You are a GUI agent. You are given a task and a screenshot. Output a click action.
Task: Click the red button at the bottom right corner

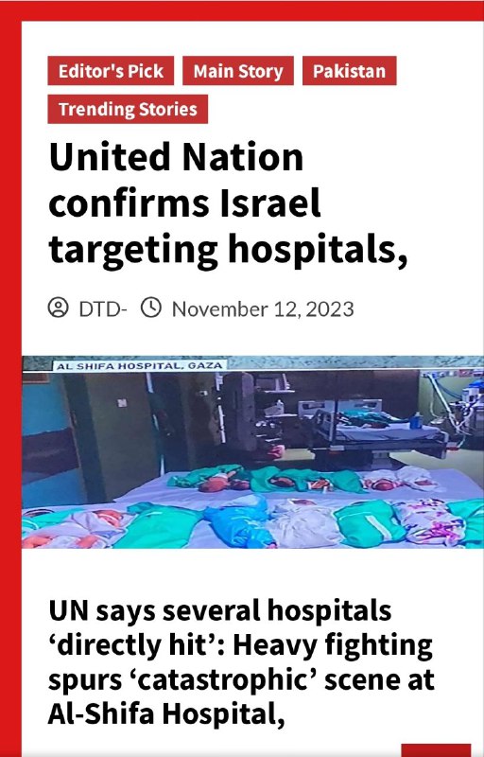coord(436,750)
